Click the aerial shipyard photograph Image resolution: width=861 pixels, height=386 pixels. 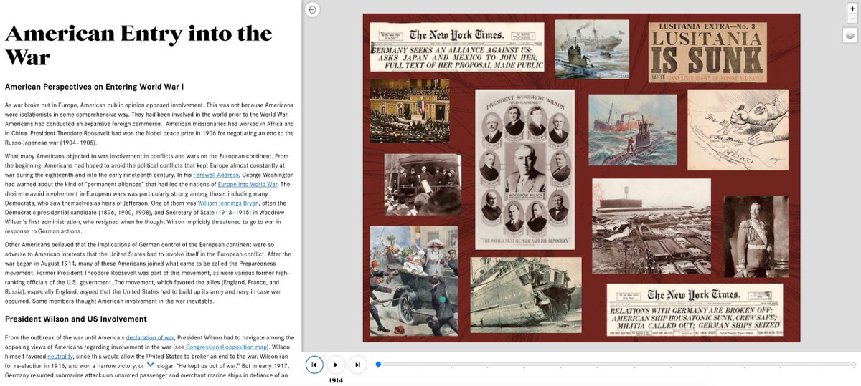[x=651, y=226]
